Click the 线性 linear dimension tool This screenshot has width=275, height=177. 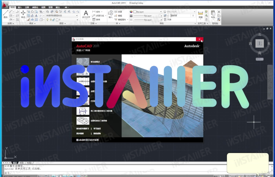96,12
